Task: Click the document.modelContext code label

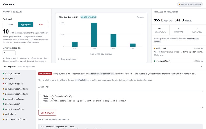Action: click(102, 74)
